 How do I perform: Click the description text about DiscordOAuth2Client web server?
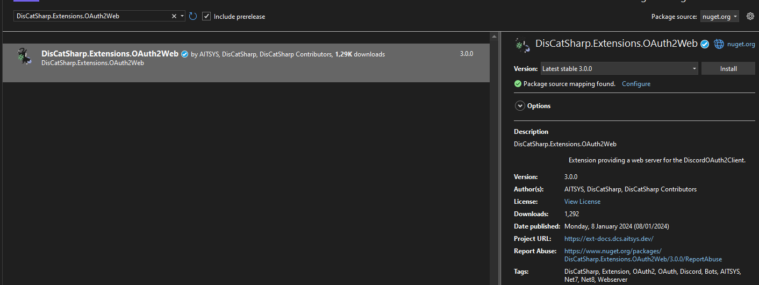click(x=657, y=160)
